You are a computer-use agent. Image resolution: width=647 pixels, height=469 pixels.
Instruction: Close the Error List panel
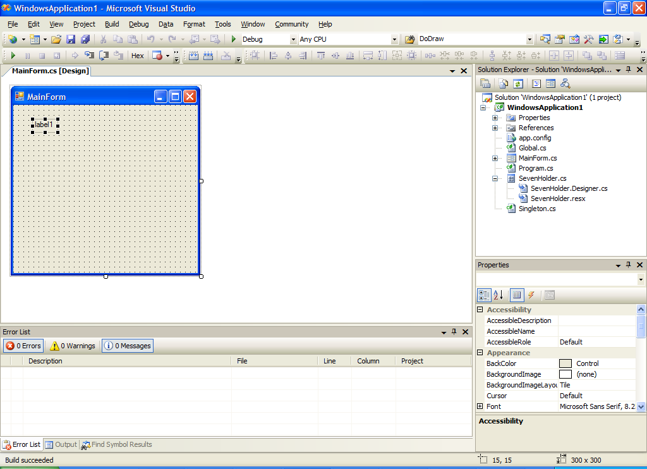pyautogui.click(x=465, y=332)
